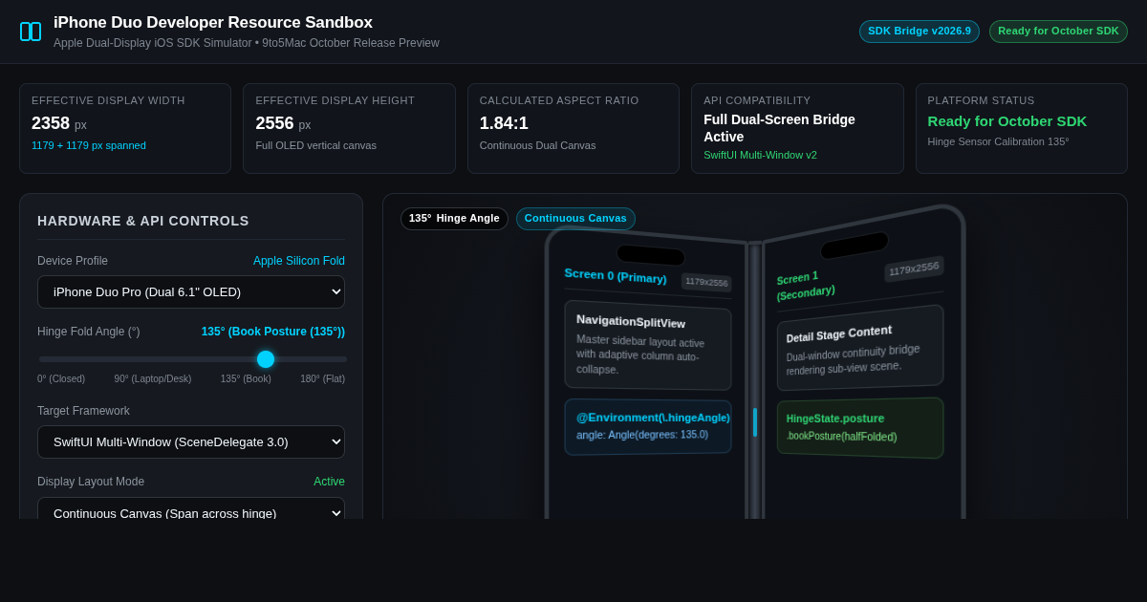
Task: Click the API Compatibility card
Action: point(797,128)
